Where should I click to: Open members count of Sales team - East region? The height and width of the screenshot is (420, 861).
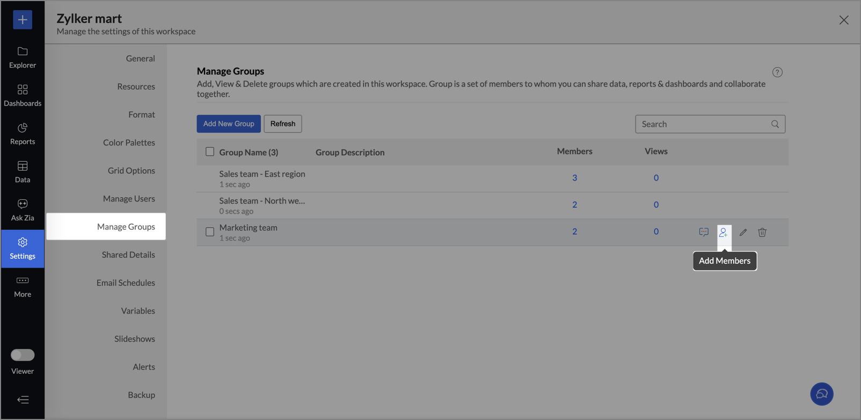(574, 178)
